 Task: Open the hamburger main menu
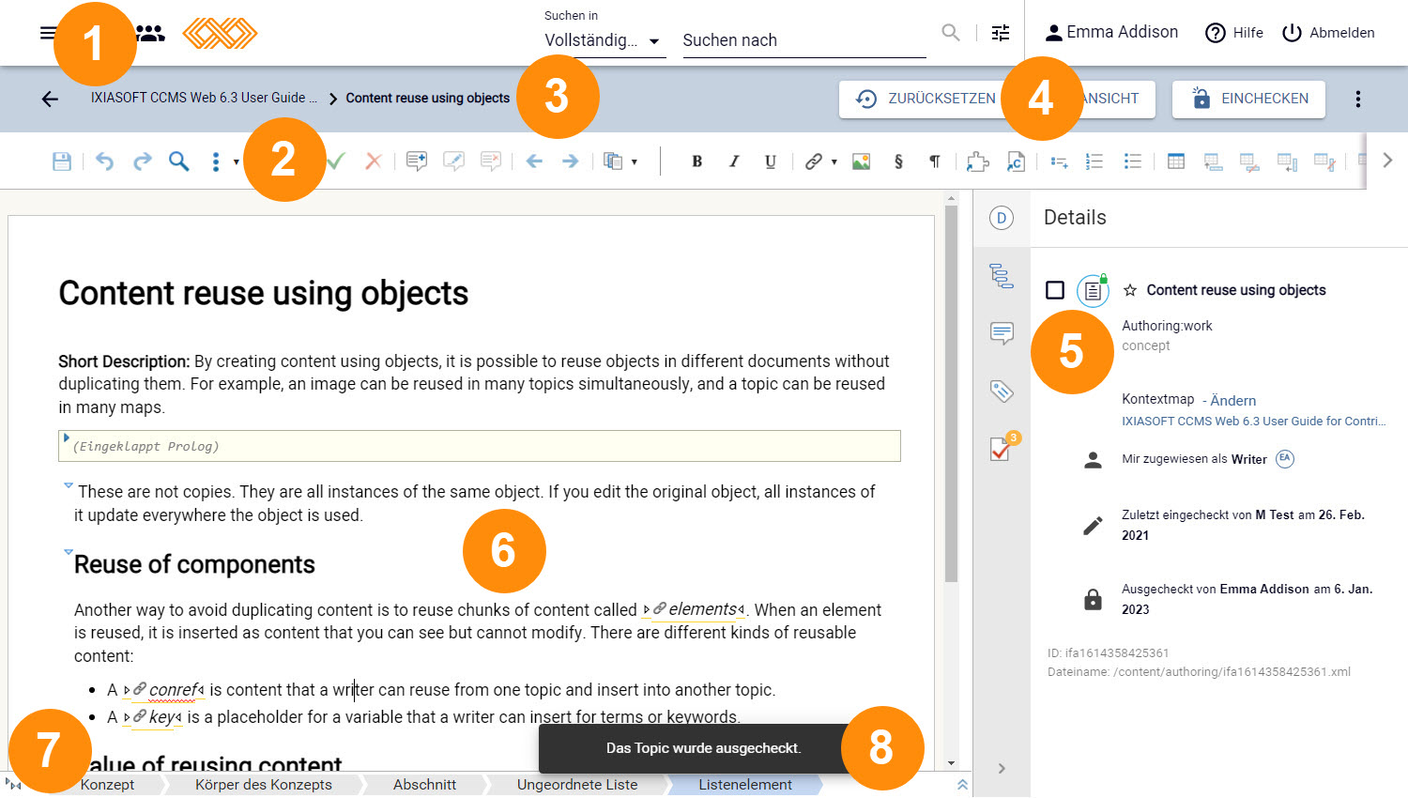[x=47, y=33]
